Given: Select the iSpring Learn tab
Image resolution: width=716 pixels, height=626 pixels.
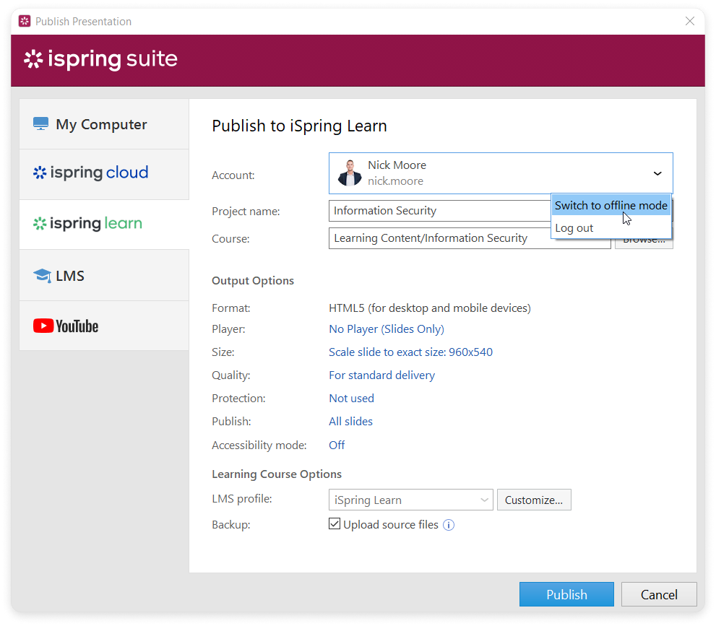Looking at the screenshot, I should [104, 225].
